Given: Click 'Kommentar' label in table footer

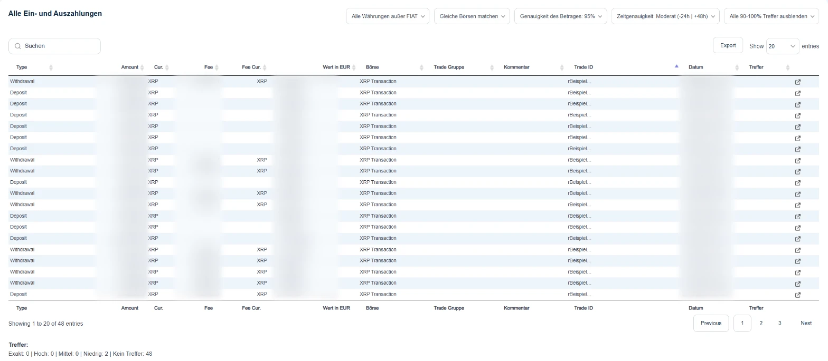Looking at the screenshot, I should (x=516, y=308).
